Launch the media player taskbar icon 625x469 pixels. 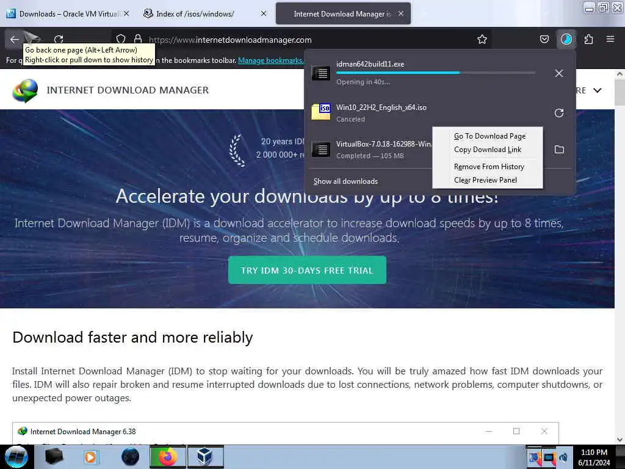tap(90, 457)
